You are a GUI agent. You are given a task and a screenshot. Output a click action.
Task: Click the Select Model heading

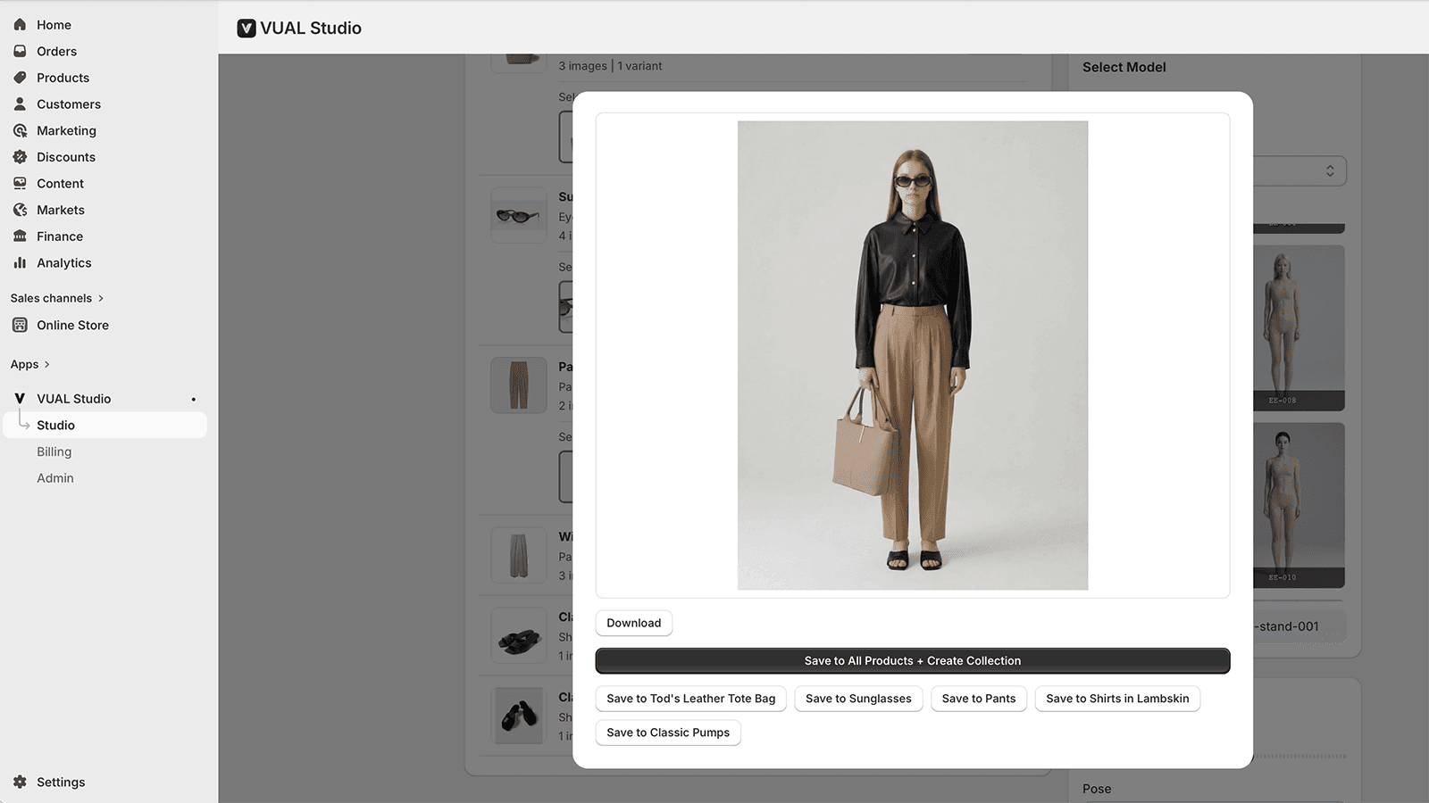(1124, 67)
